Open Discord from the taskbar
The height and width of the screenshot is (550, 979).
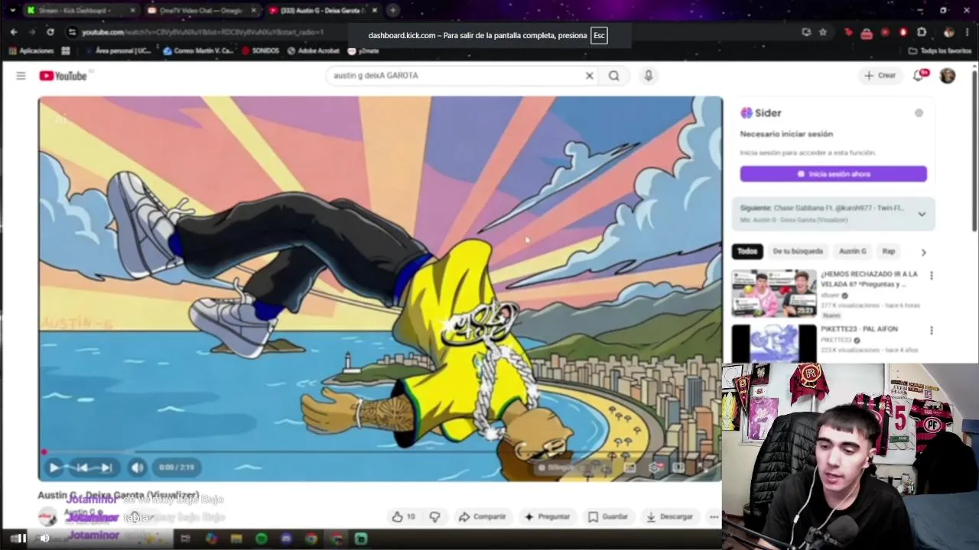pyautogui.click(x=286, y=539)
